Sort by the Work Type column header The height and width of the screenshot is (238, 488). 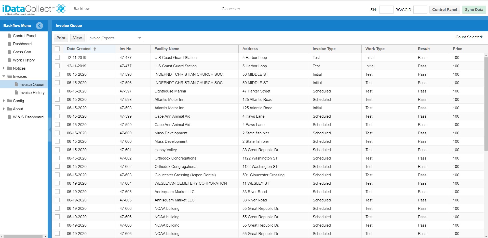click(388, 49)
